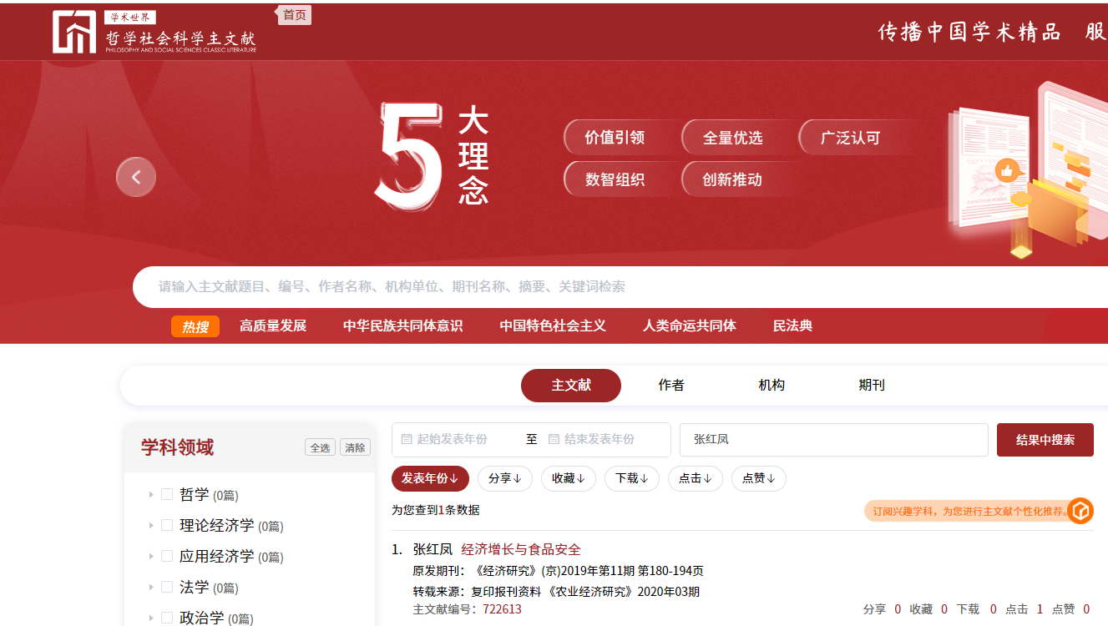Image resolution: width=1108 pixels, height=626 pixels.
Task: Click the orange subscription cube icon
Action: pyautogui.click(x=1080, y=511)
